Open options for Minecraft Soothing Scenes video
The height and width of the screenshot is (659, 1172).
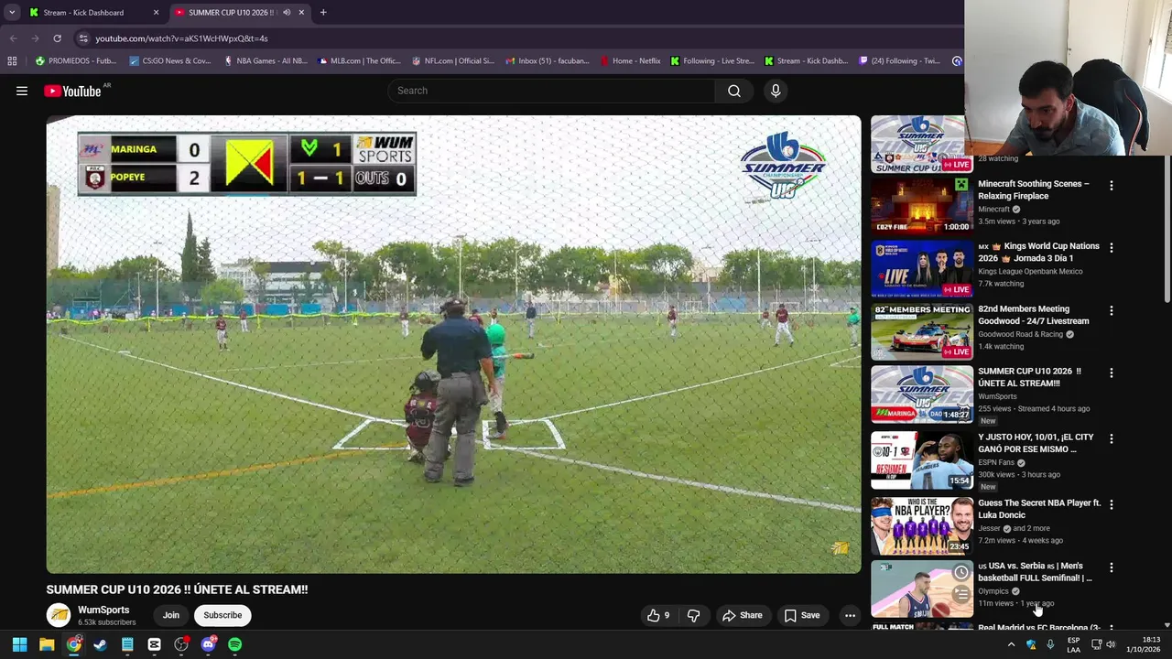[x=1112, y=186]
